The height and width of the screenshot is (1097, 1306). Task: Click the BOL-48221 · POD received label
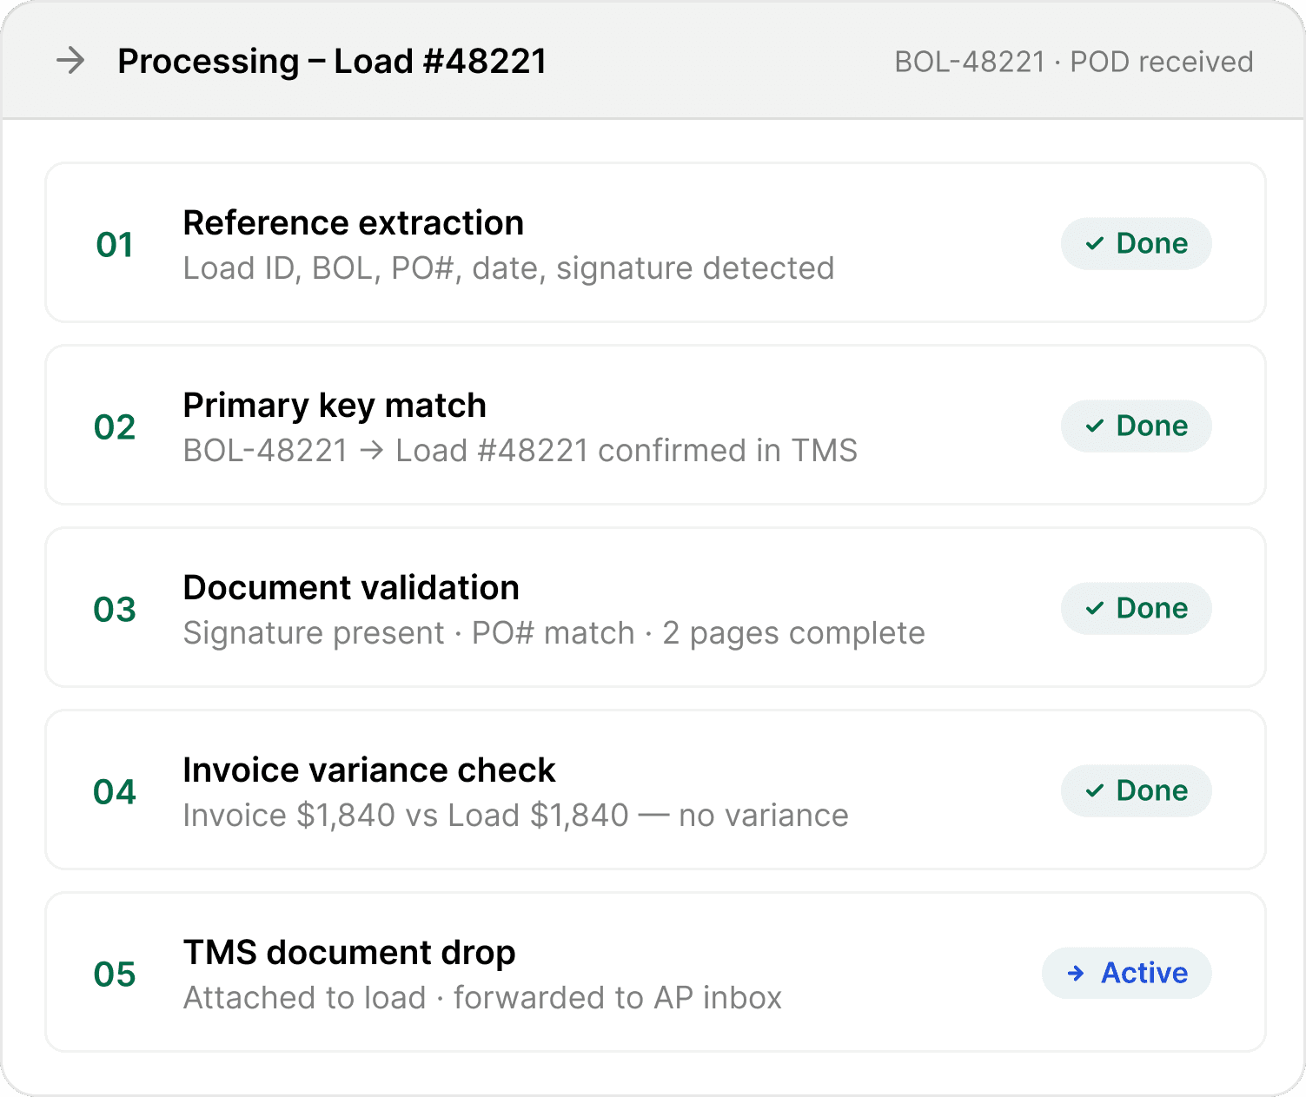tap(1073, 62)
